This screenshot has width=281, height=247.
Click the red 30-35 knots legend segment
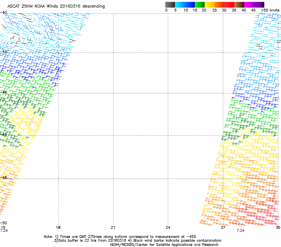pyautogui.click(x=229, y=5)
